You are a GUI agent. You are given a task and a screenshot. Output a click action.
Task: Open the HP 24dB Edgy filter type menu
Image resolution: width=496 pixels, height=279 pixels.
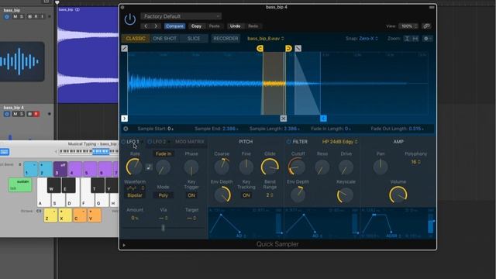pyautogui.click(x=339, y=142)
